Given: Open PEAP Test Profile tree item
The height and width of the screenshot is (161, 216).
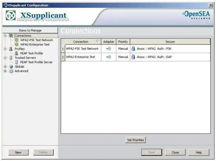Looking at the screenshot, I should [31, 53].
